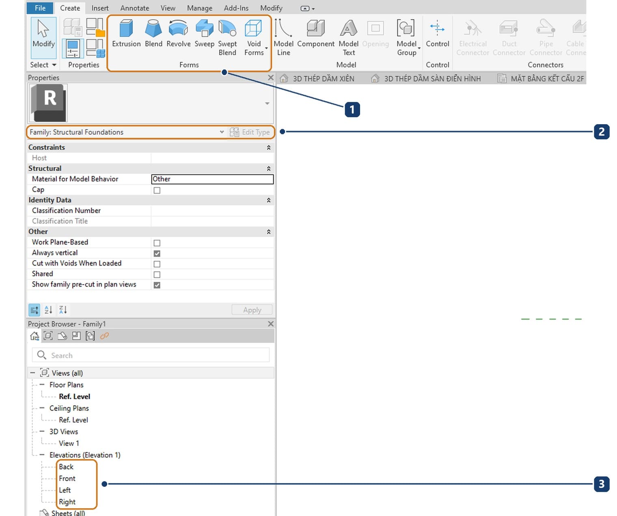Collapse the Constraints section
This screenshot has height=516, width=617.
click(268, 148)
